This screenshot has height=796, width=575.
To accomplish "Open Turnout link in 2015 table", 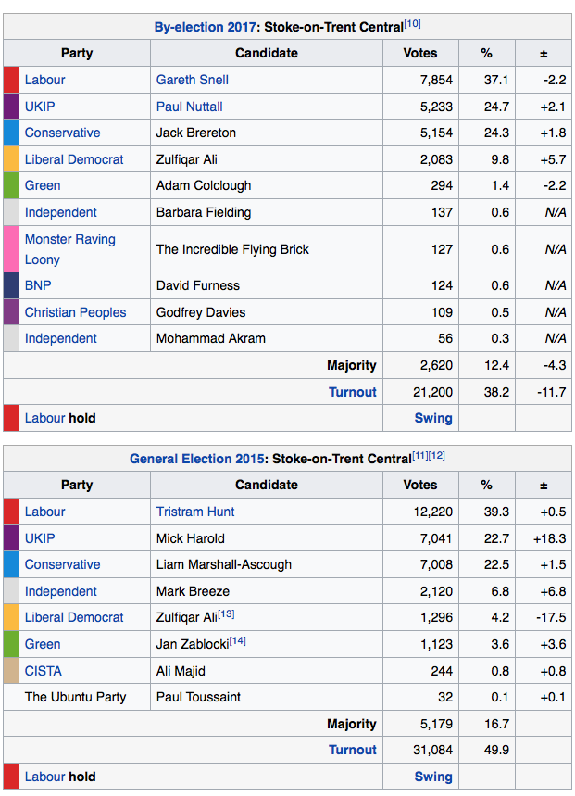I will click(x=353, y=750).
